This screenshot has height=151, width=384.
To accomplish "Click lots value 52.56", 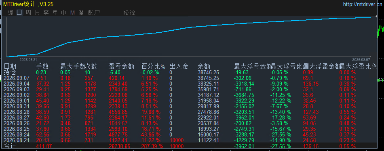I will point(42,134).
